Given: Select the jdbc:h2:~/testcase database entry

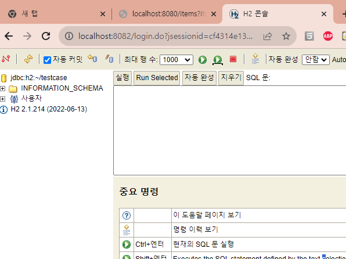Looking at the screenshot, I should pos(38,78).
